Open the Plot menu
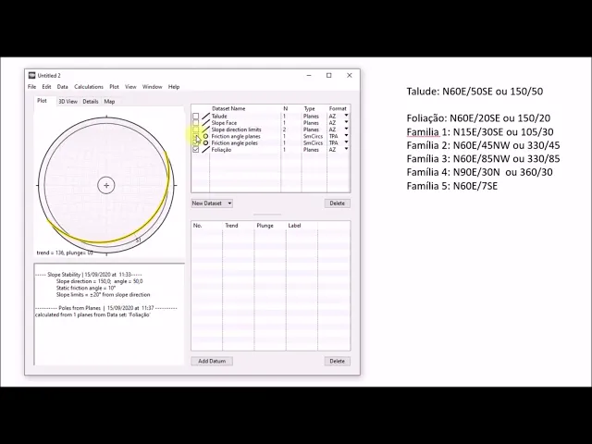This screenshot has width=592, height=444. click(114, 87)
